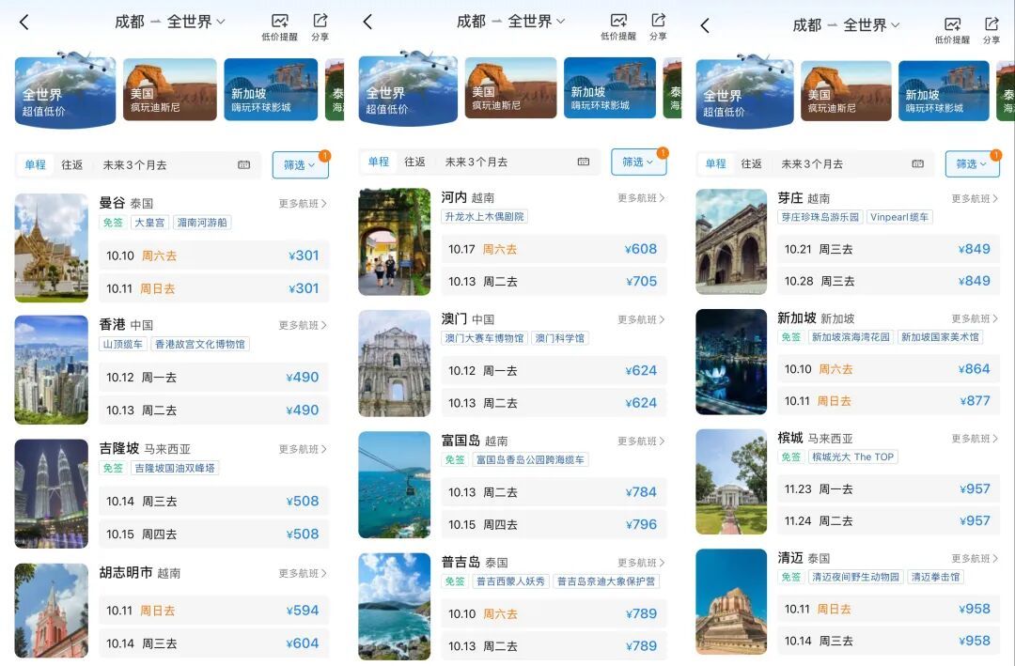Screen dimensions: 1015x666
Task: Open the calendar icon on the Hanoi screen
Action: [x=584, y=162]
